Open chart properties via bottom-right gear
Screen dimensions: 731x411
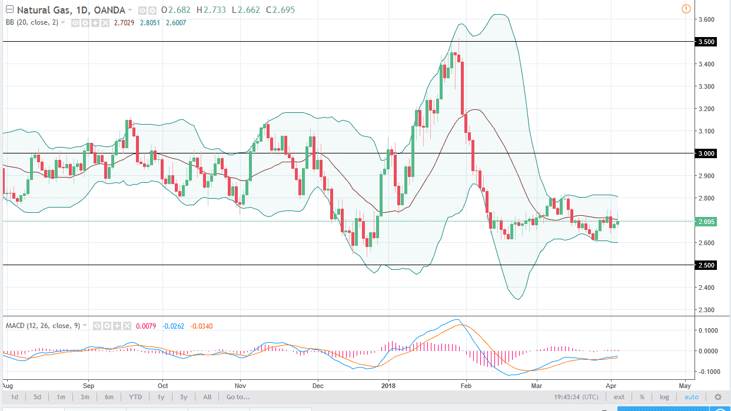(x=719, y=397)
